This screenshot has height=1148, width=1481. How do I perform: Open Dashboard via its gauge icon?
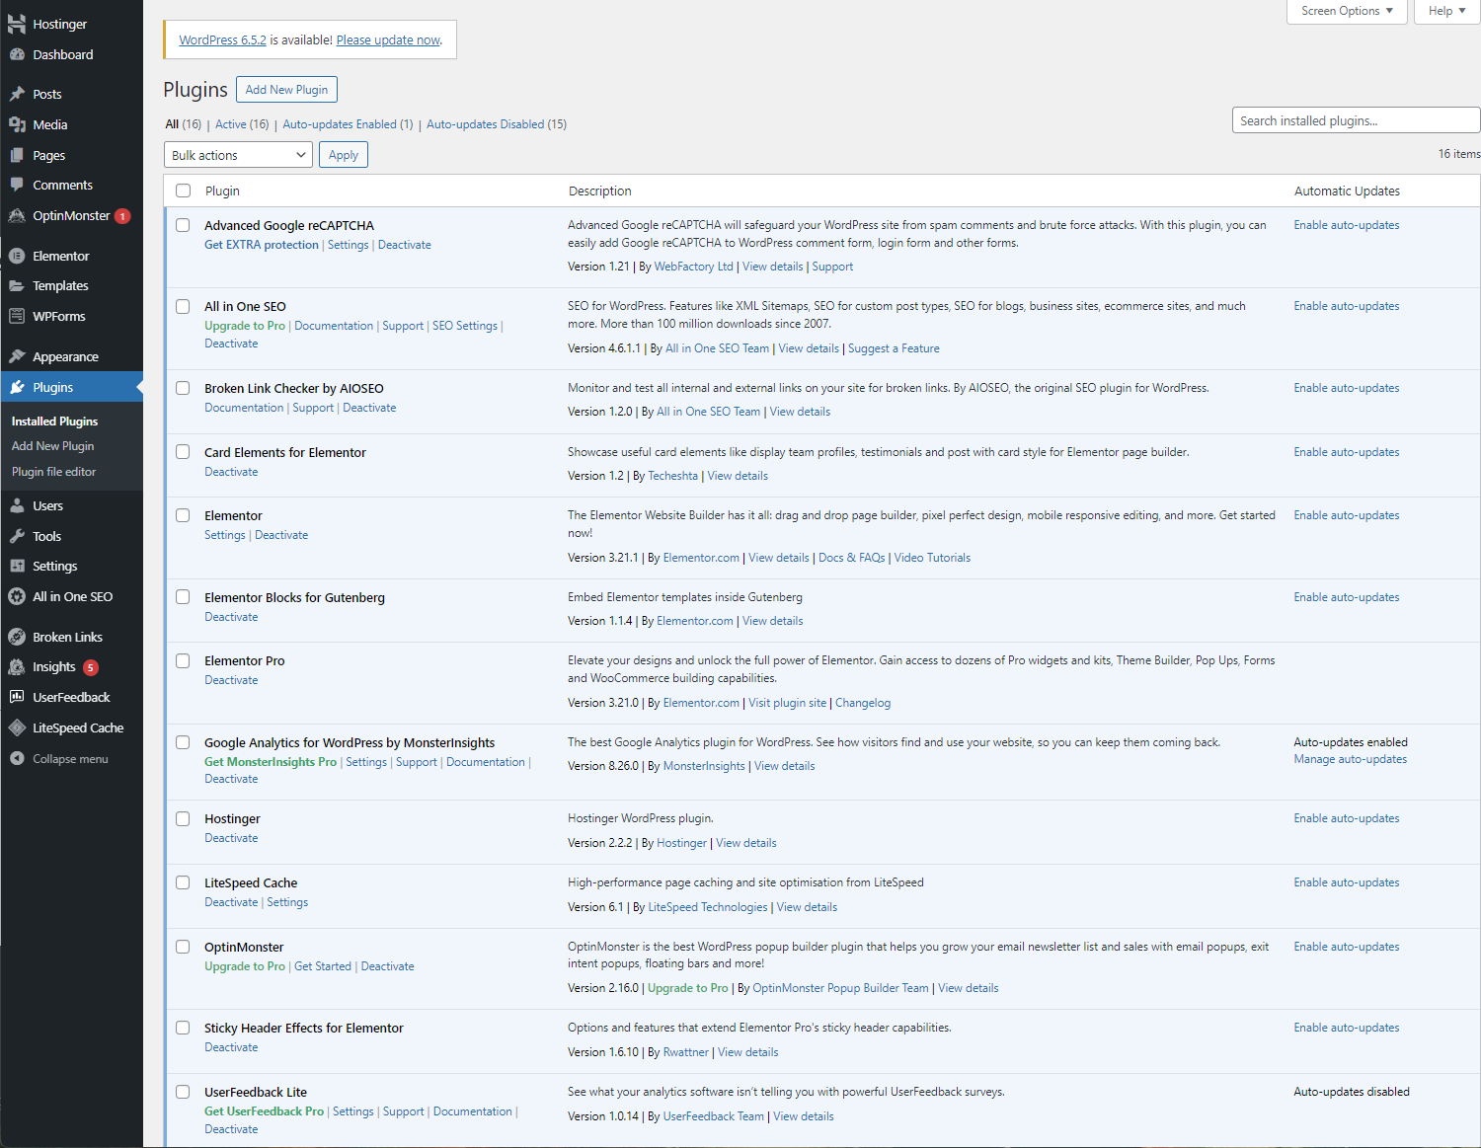(x=17, y=54)
